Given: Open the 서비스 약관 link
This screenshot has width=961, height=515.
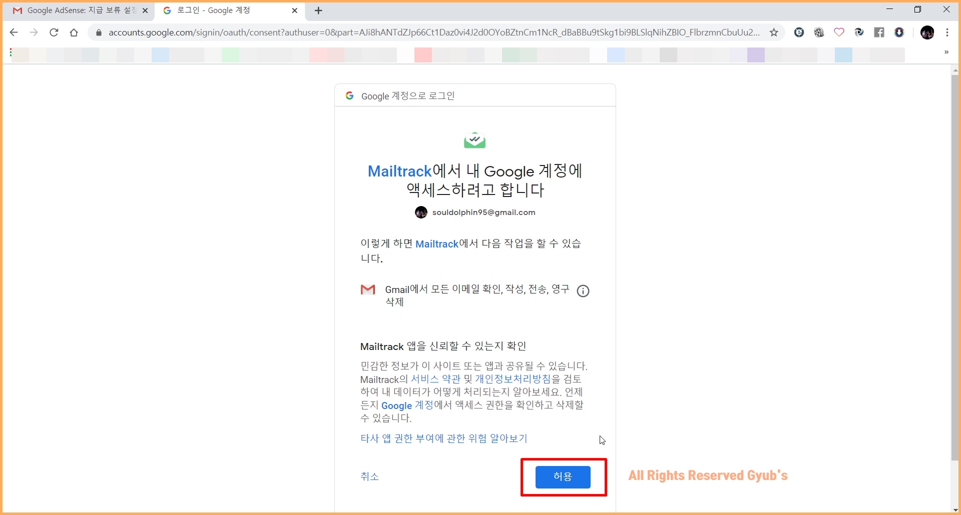Looking at the screenshot, I should point(435,379).
